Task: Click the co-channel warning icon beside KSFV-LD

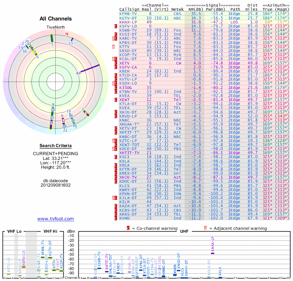Action: [116, 26]
